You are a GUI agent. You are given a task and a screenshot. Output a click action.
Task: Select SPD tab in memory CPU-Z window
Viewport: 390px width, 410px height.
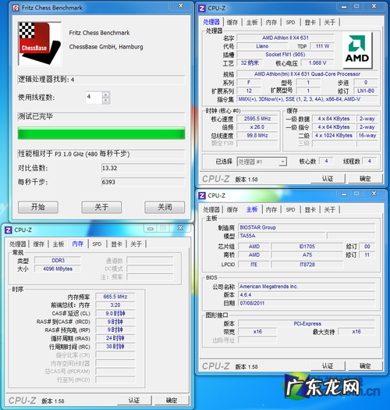pos(97,244)
